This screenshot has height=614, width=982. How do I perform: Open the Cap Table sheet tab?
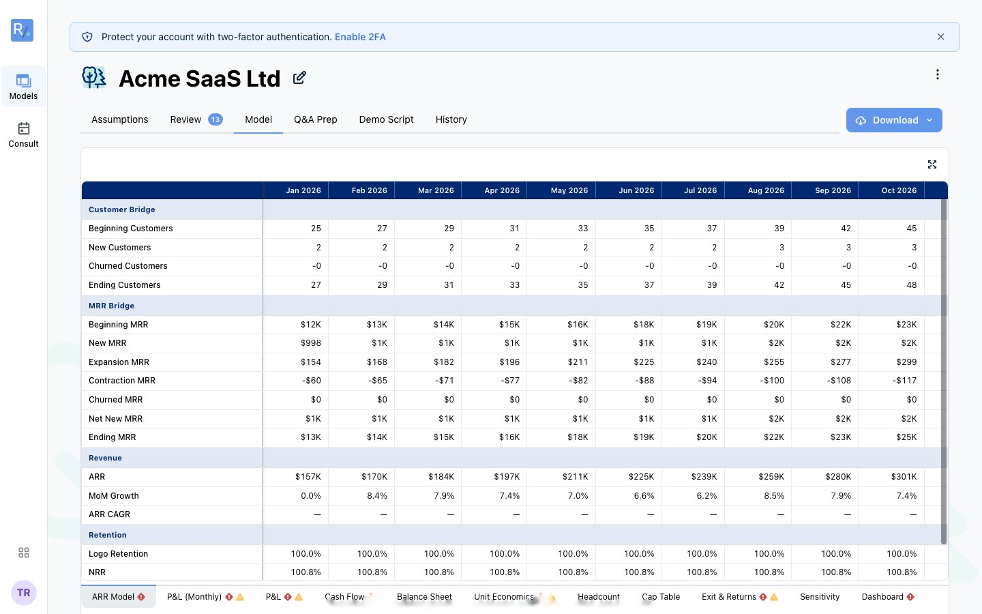click(x=661, y=597)
